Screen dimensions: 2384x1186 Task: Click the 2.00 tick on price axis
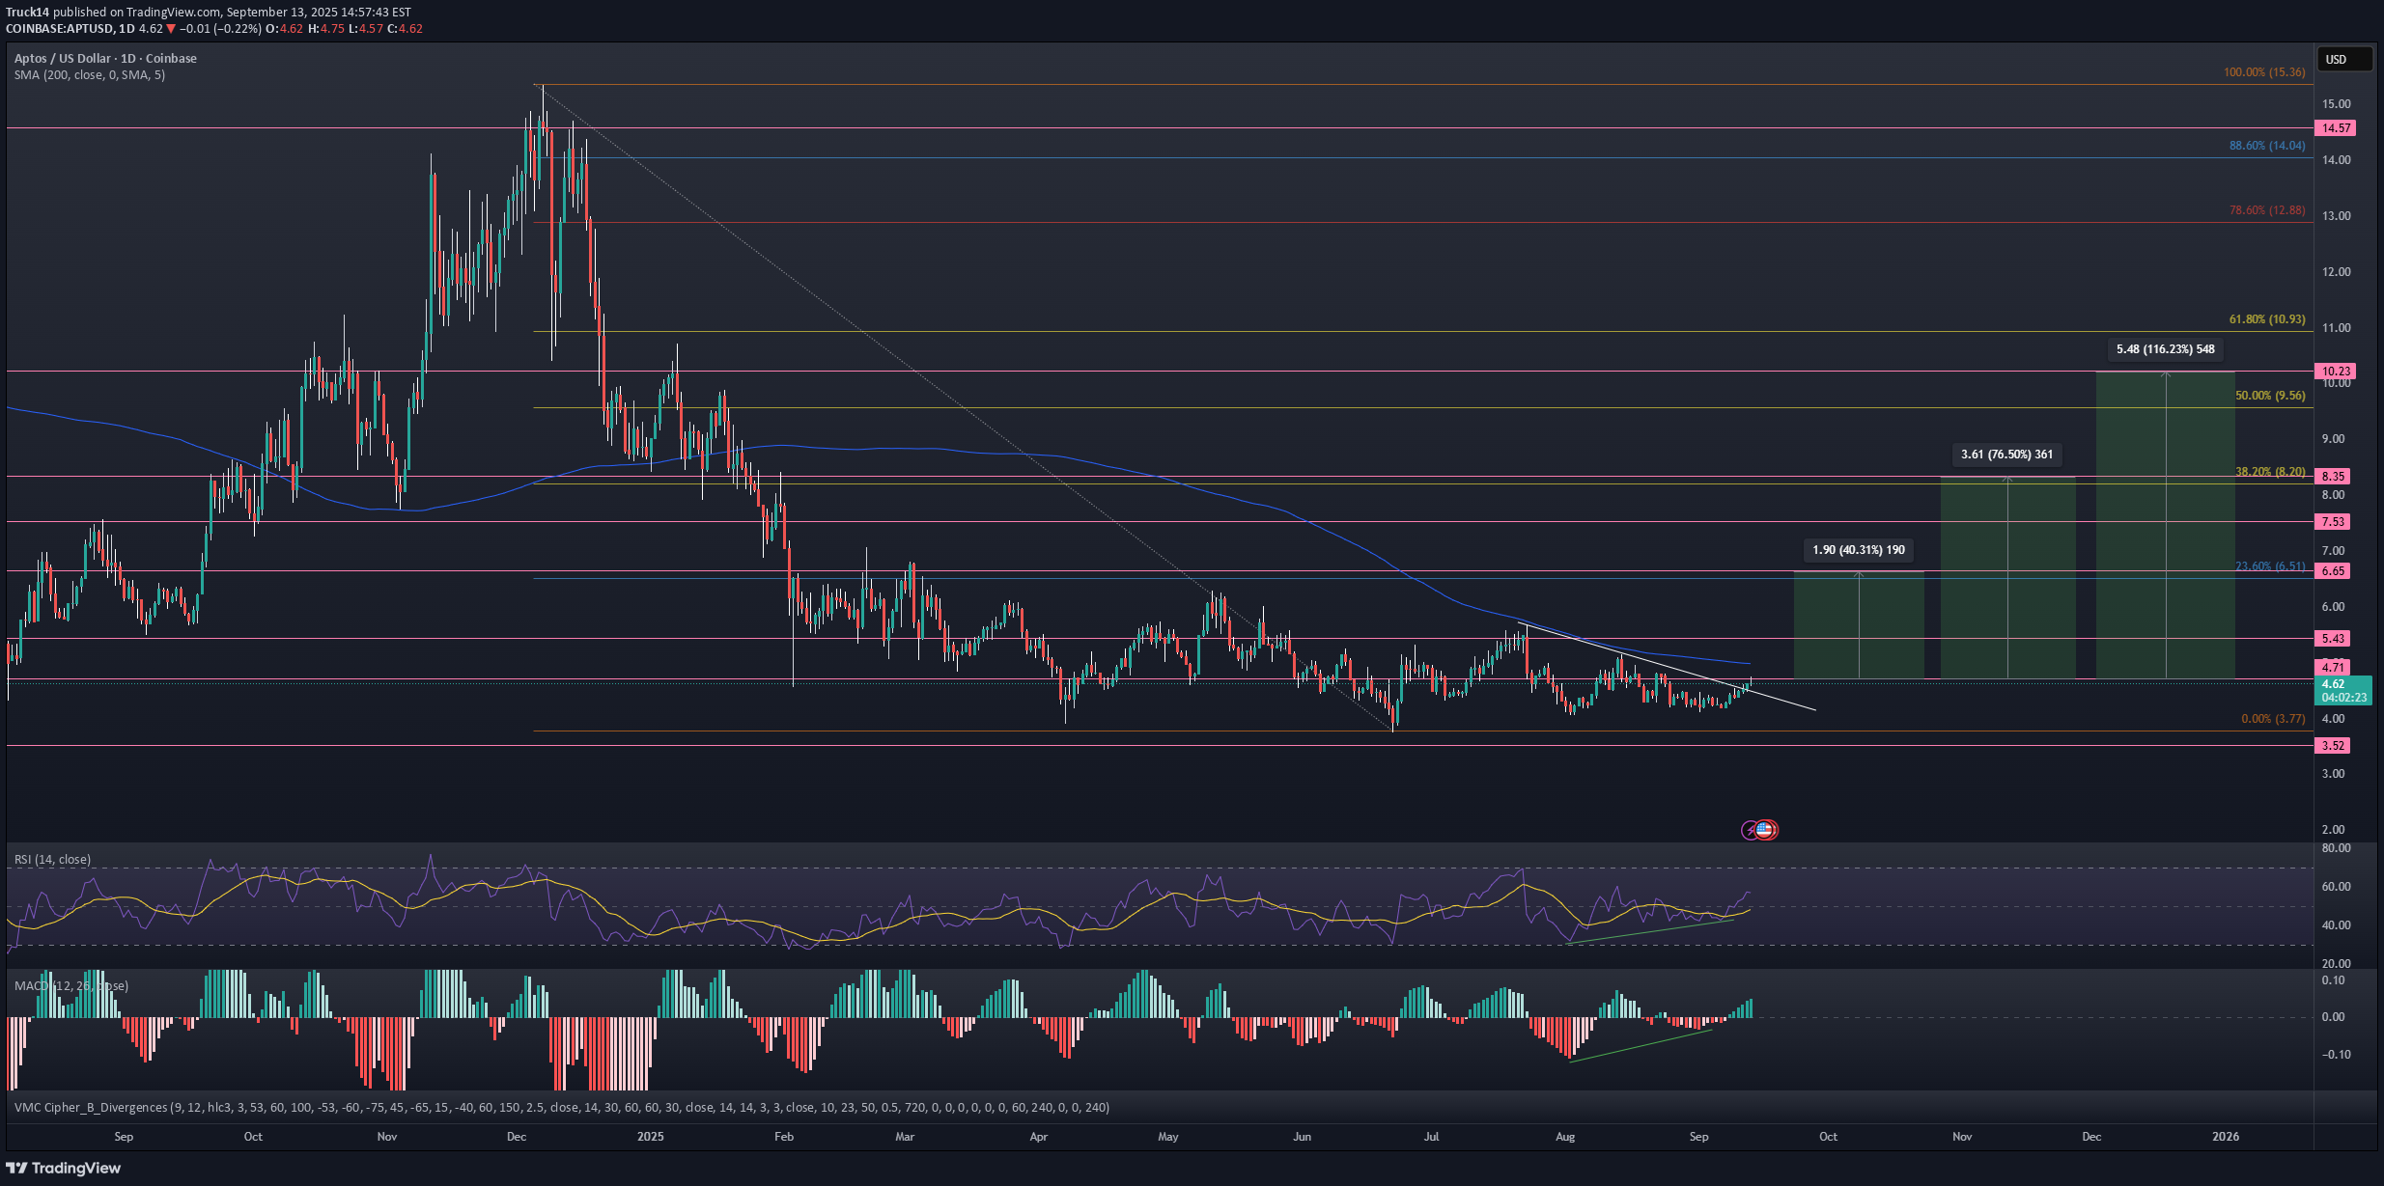pos(2334,830)
